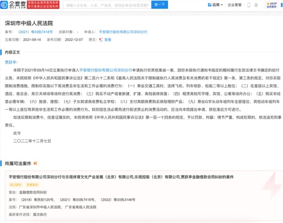Open 平安银行 link inside the body paragraph
The height and width of the screenshot is (223, 283).
[x=106, y=70]
